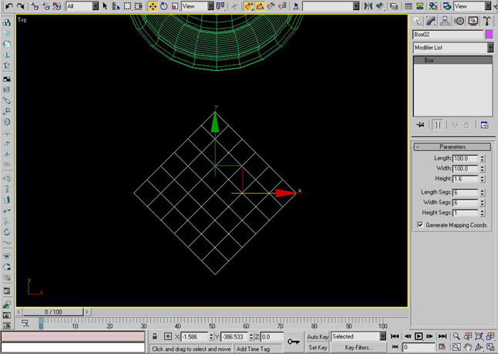The height and width of the screenshot is (354, 498).
Task: Open Select by Name tool
Action: [116, 6]
